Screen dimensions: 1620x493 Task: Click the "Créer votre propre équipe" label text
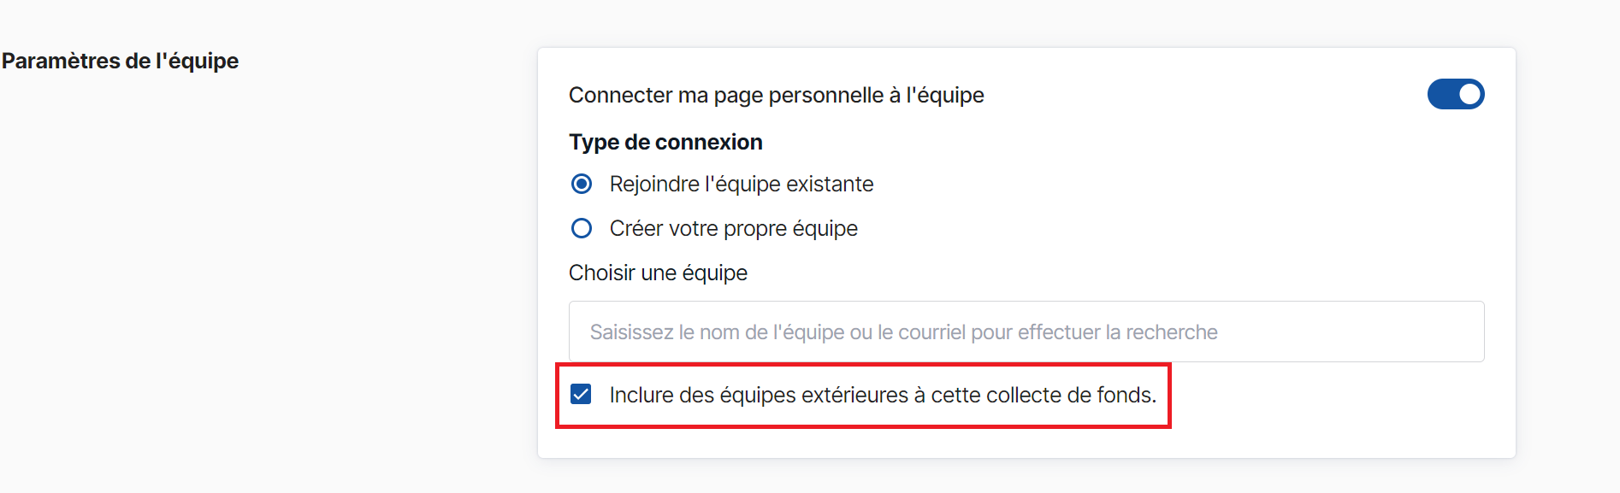[733, 228]
